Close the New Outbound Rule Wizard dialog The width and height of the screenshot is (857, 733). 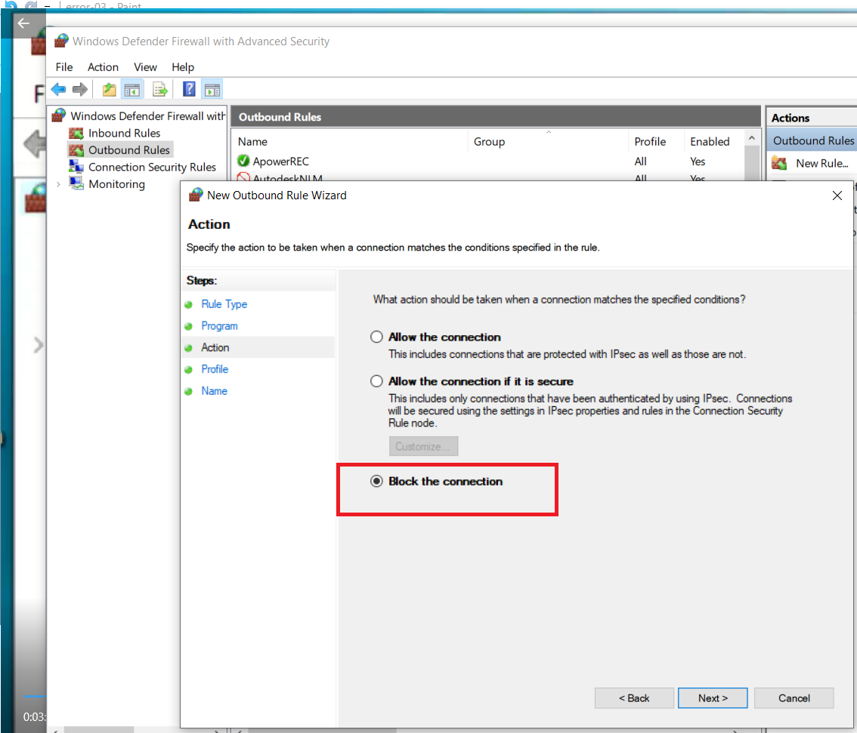point(837,196)
